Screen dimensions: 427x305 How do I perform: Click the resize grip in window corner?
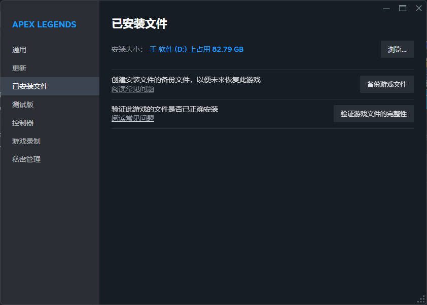coord(421,299)
